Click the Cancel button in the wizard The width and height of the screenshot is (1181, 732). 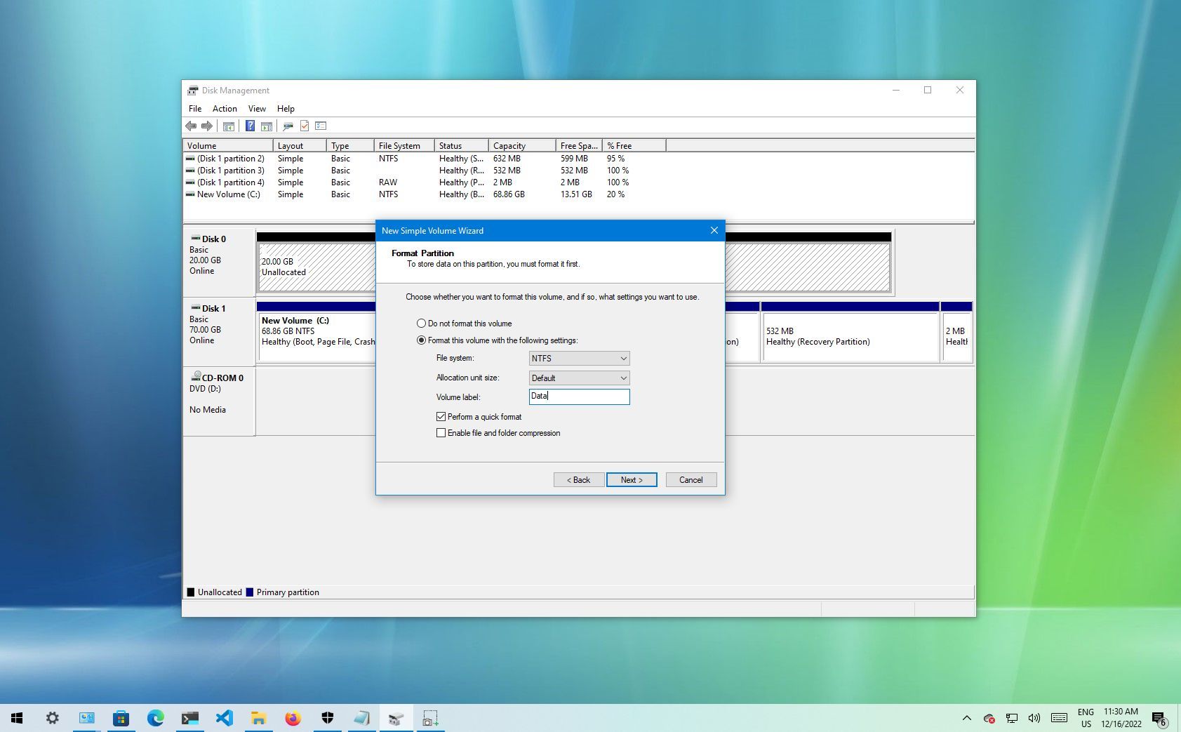[690, 479]
